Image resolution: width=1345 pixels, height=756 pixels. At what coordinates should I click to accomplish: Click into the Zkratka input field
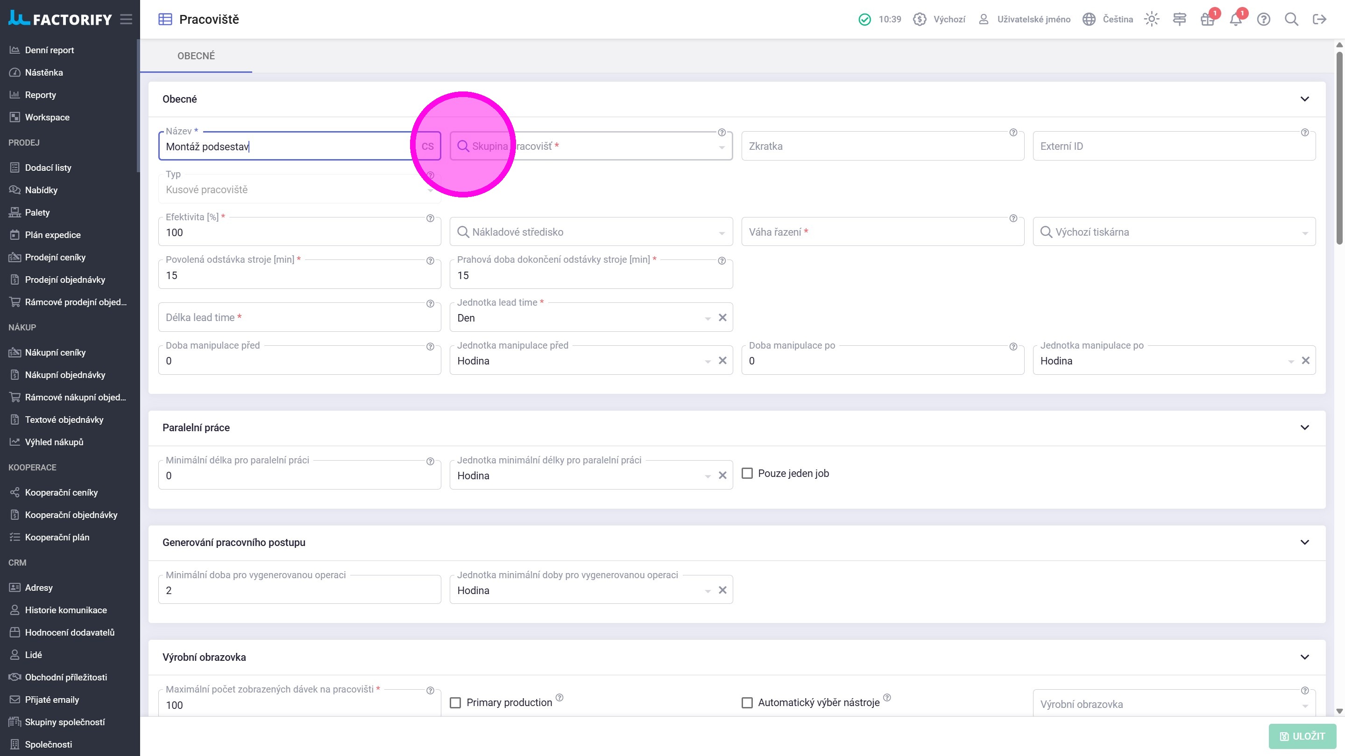click(x=882, y=147)
